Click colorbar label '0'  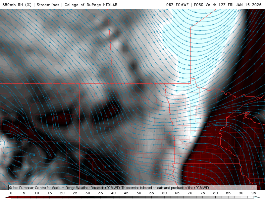tap(11, 193)
